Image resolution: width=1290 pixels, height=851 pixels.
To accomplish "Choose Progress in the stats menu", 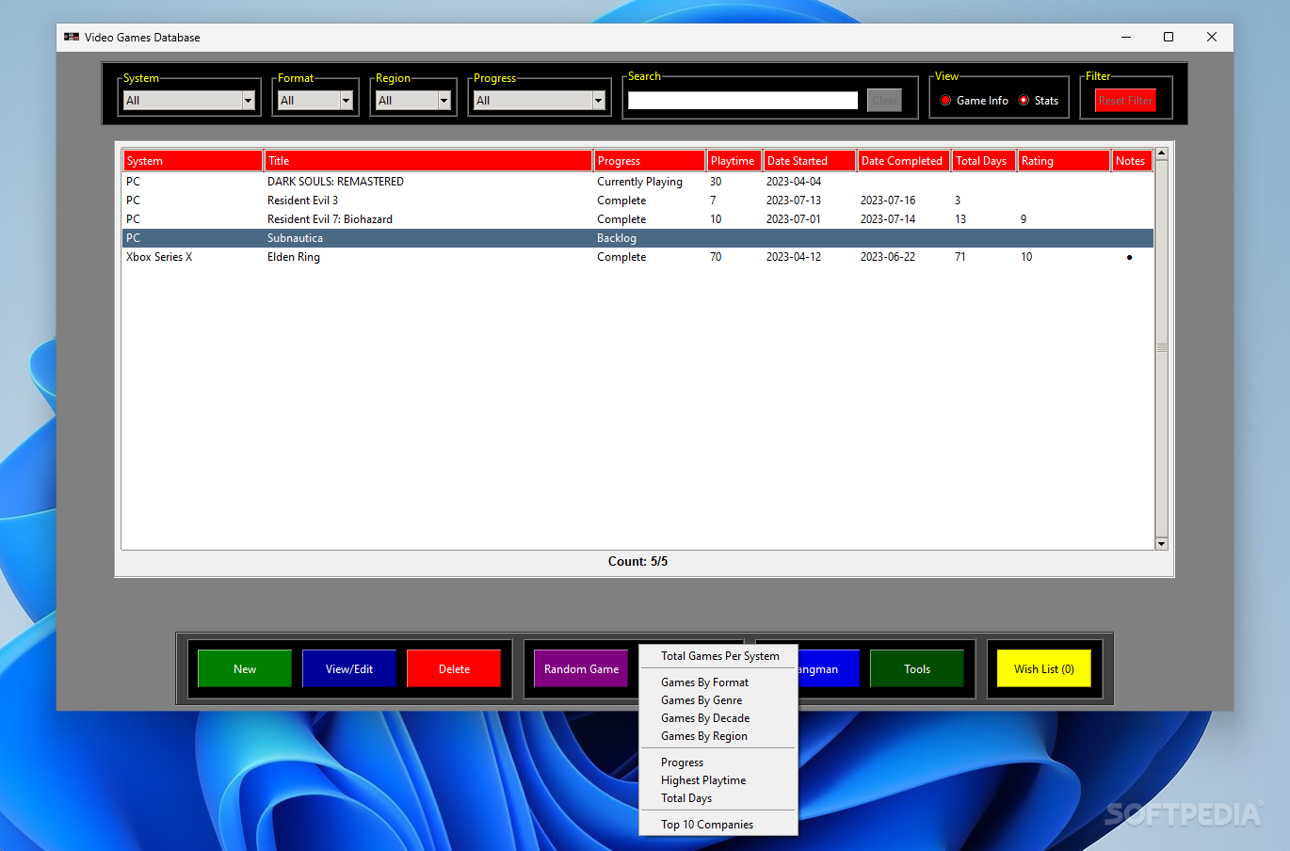I will pyautogui.click(x=682, y=763).
